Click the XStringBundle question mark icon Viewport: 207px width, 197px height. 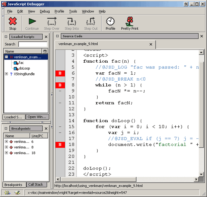click(11, 74)
